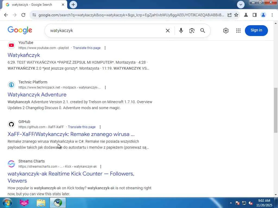Open watykanczyk-ak Realtime Kick Counter result
The image size is (278, 208).
click(71, 177)
